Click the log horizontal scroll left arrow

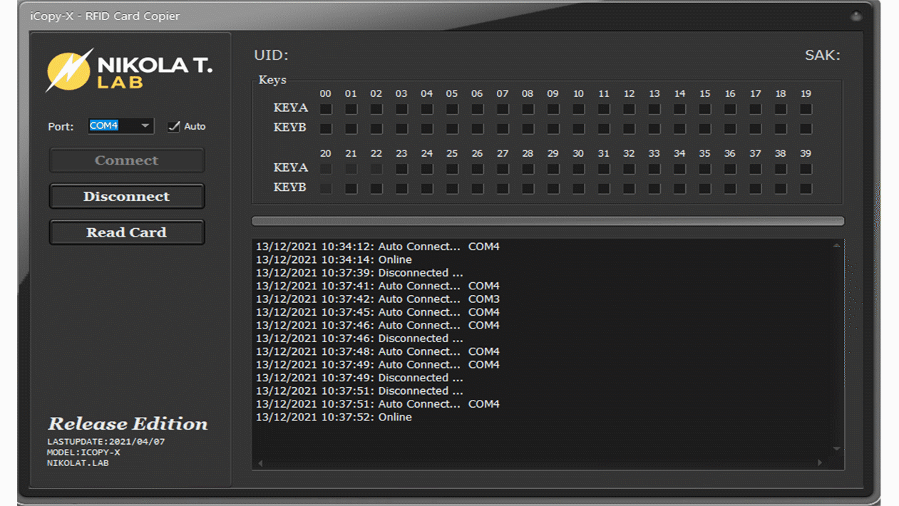tap(260, 463)
